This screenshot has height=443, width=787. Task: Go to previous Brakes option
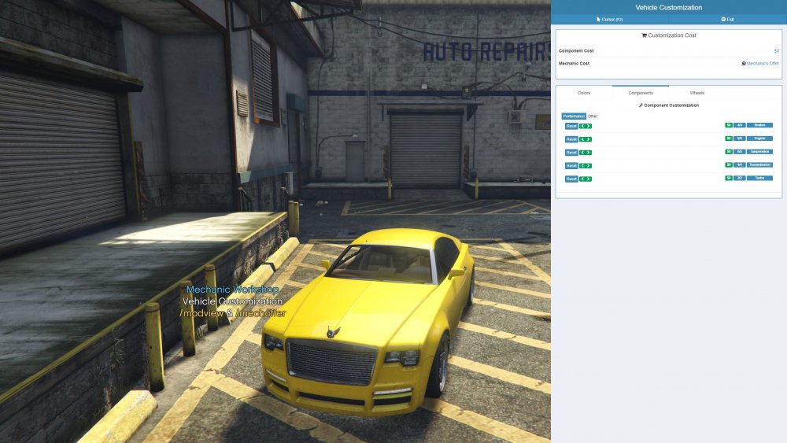(582, 126)
